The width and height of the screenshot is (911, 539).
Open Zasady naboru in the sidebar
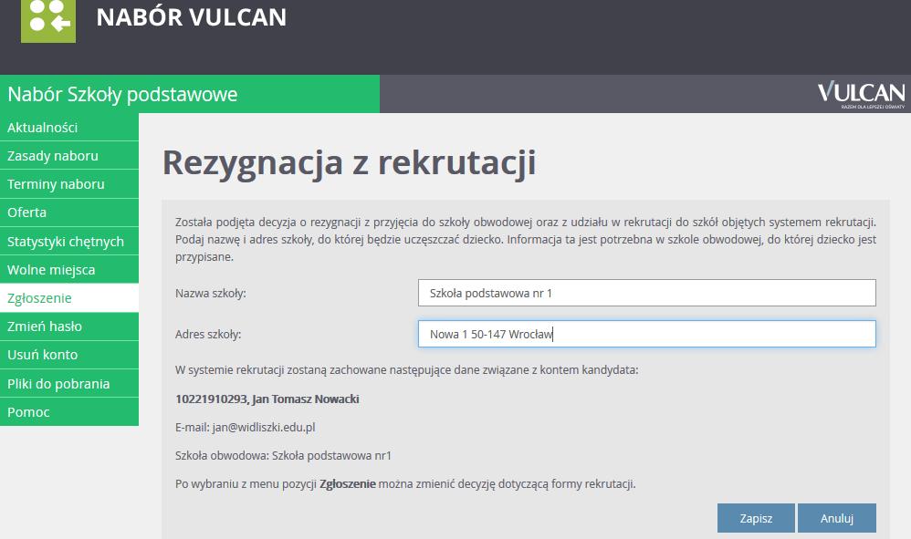[x=69, y=155]
